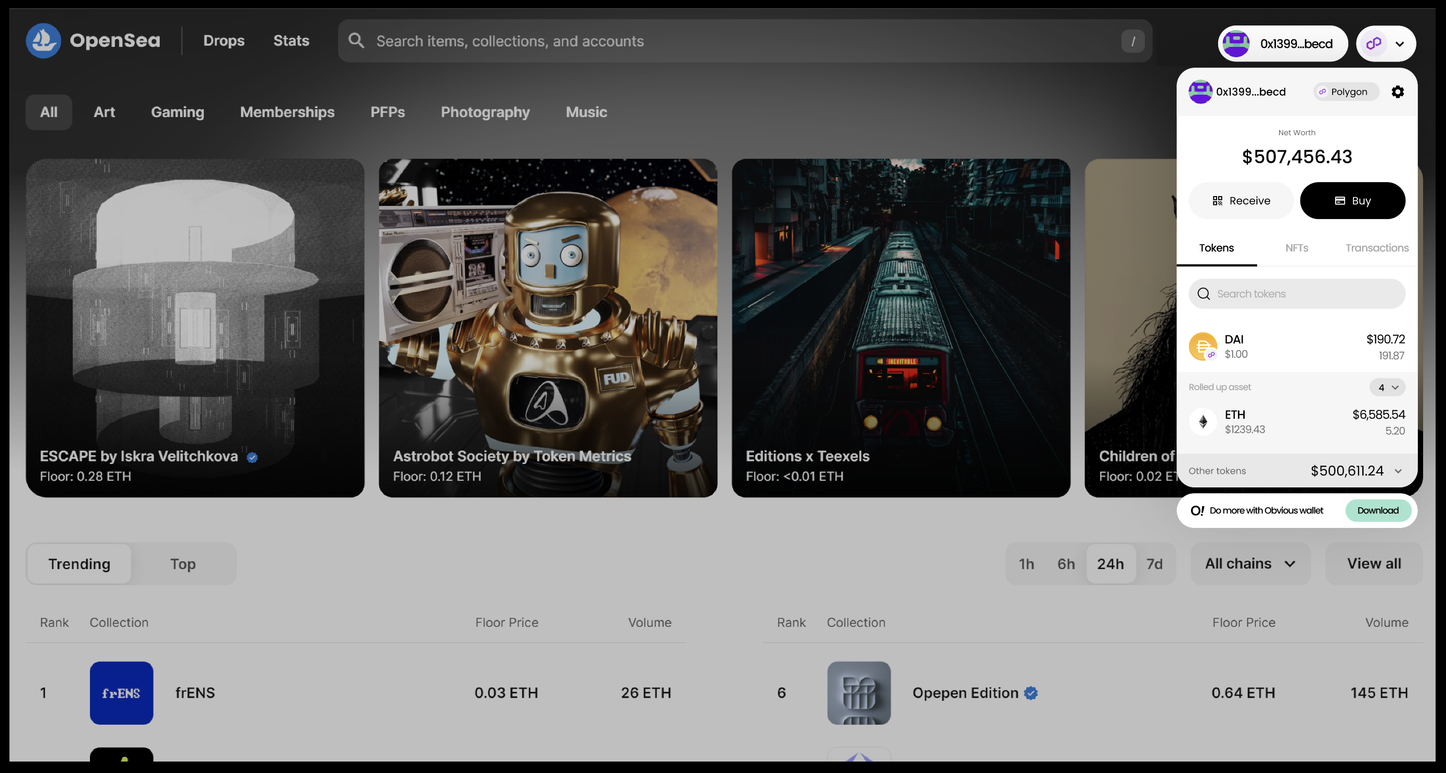
Task: Open wallet settings gear icon
Action: coord(1397,92)
